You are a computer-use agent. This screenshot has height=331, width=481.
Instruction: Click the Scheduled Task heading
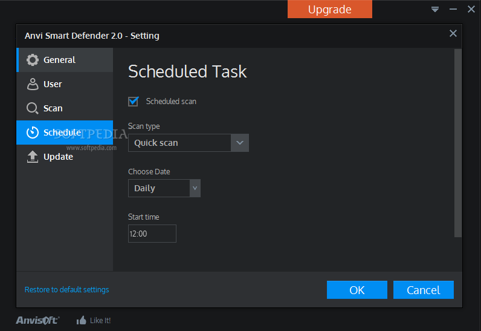pyautogui.click(x=187, y=71)
